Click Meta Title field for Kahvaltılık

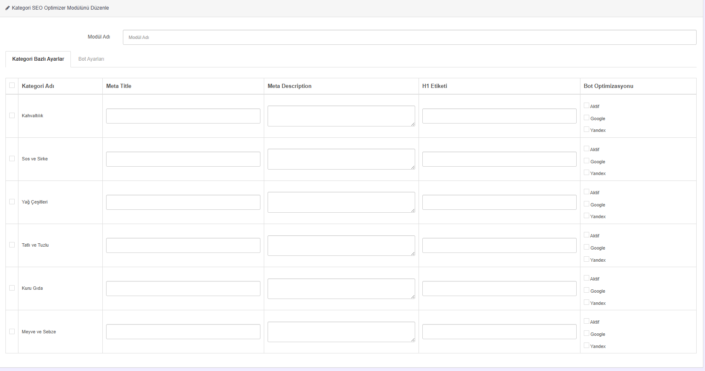click(x=183, y=116)
